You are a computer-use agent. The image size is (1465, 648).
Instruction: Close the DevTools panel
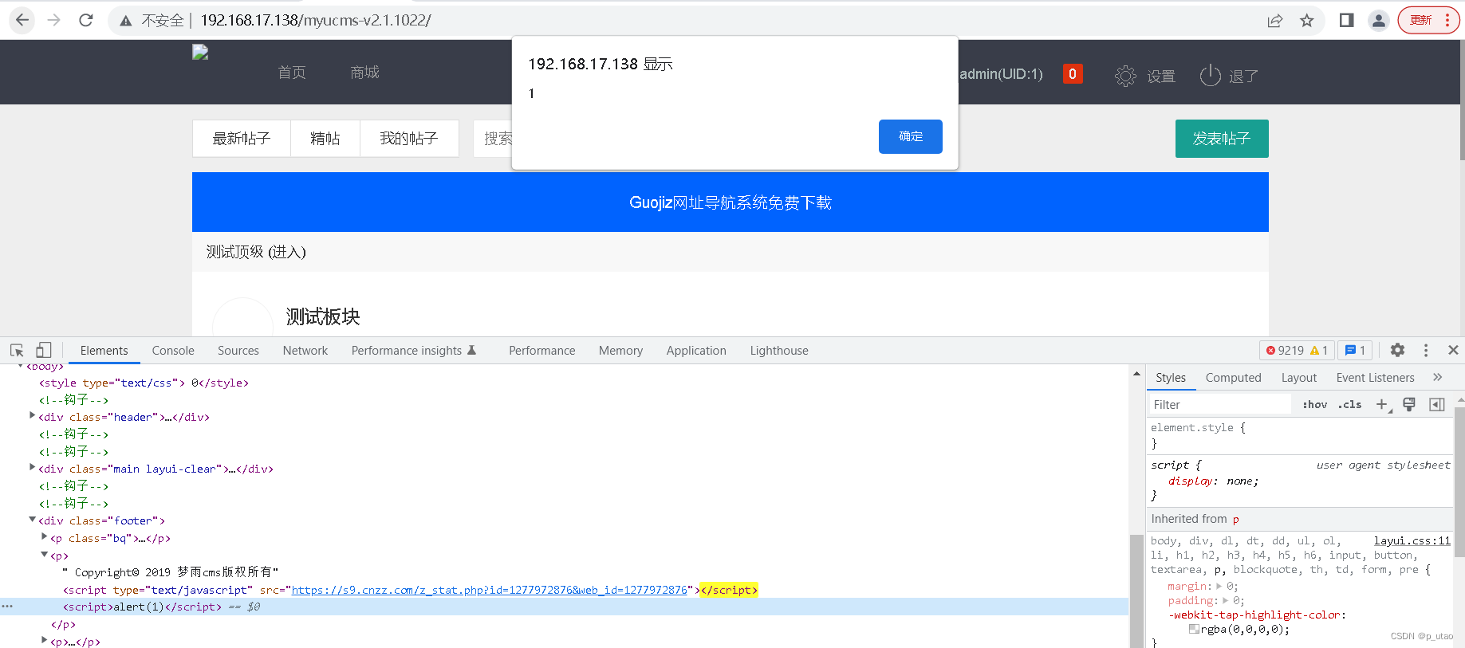click(x=1453, y=350)
